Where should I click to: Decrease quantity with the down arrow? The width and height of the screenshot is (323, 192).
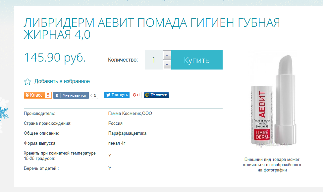coord(167,65)
